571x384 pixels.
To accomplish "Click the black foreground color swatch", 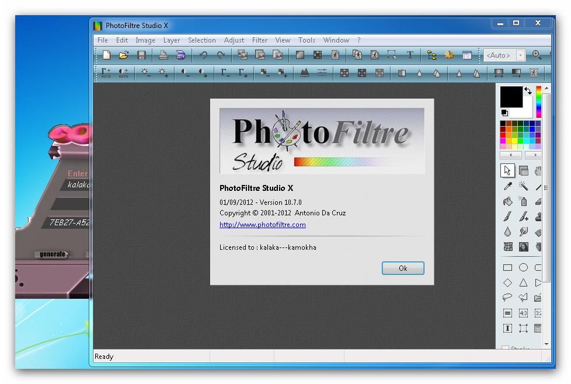I will (x=511, y=96).
